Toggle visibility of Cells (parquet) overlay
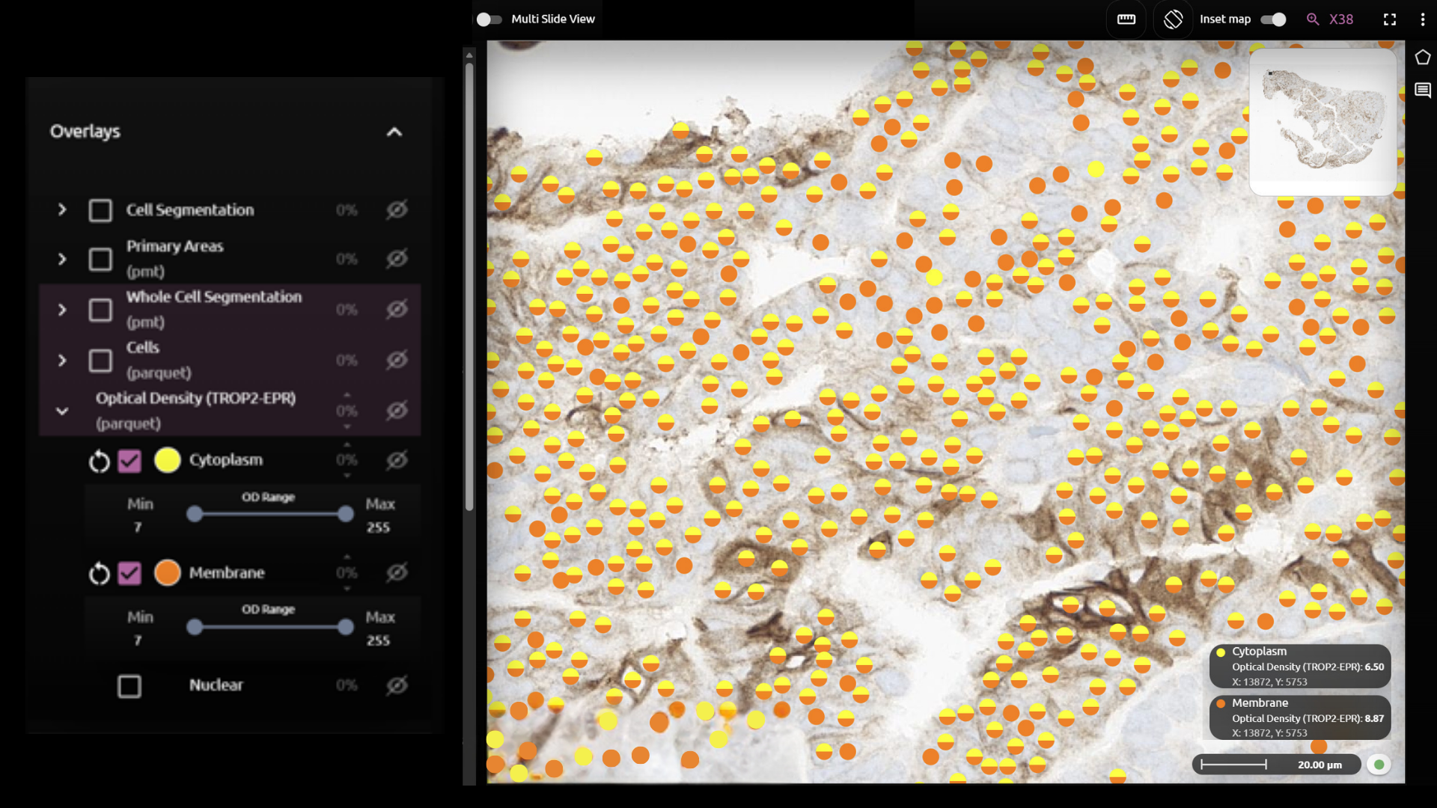 point(397,360)
